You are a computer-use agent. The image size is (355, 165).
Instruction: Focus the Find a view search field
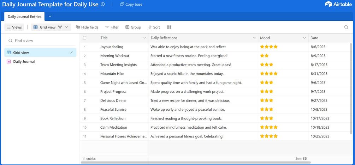40,41
